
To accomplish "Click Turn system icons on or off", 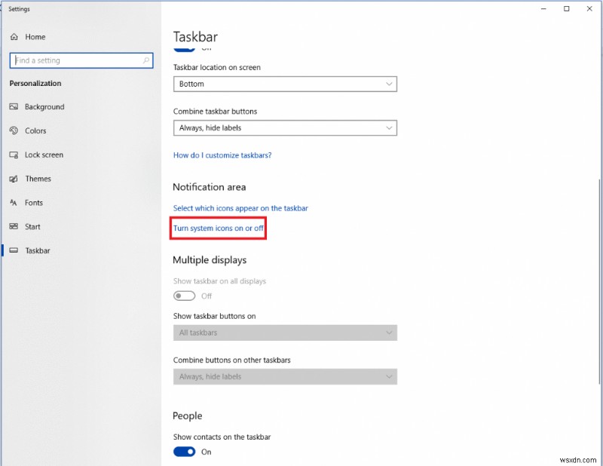I will click(218, 228).
